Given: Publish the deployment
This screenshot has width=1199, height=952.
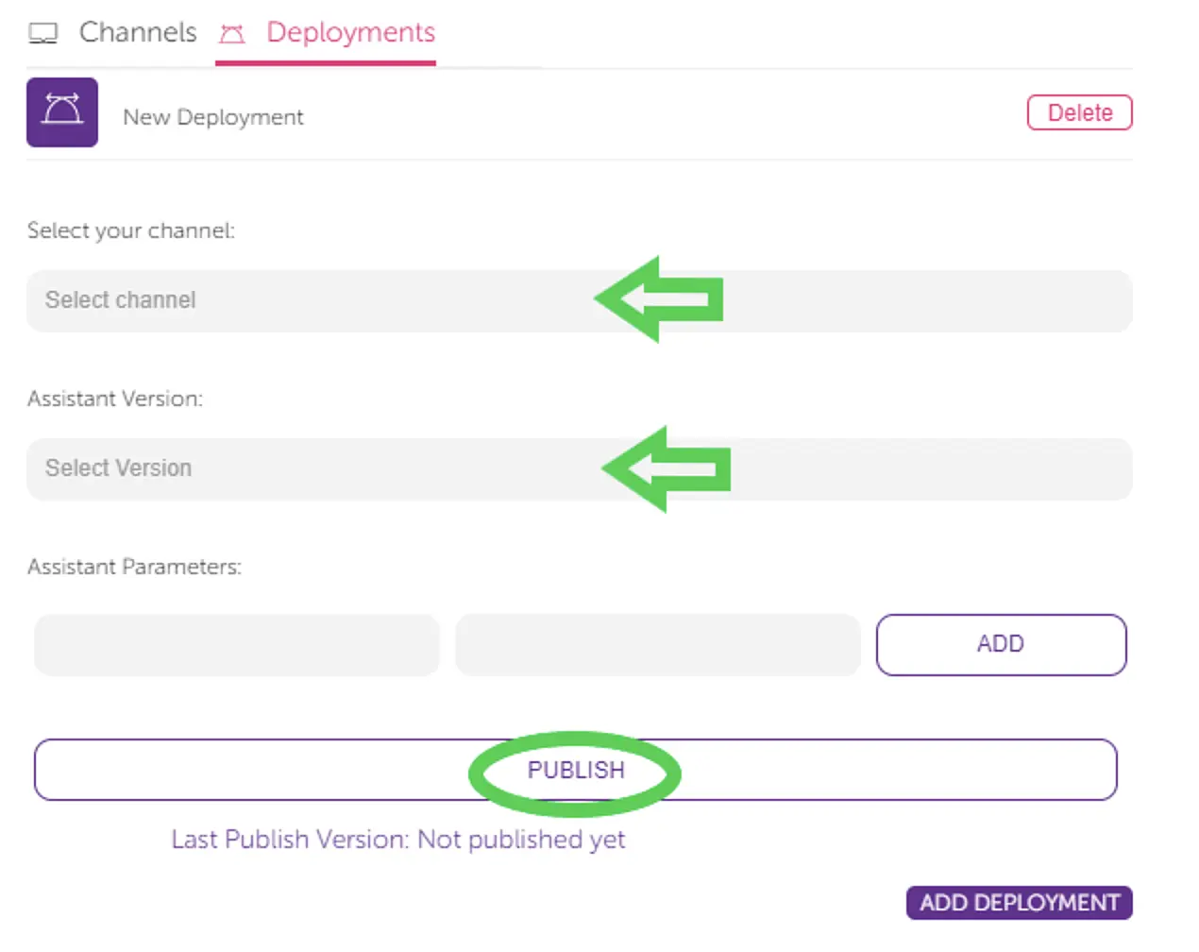Looking at the screenshot, I should (x=576, y=770).
